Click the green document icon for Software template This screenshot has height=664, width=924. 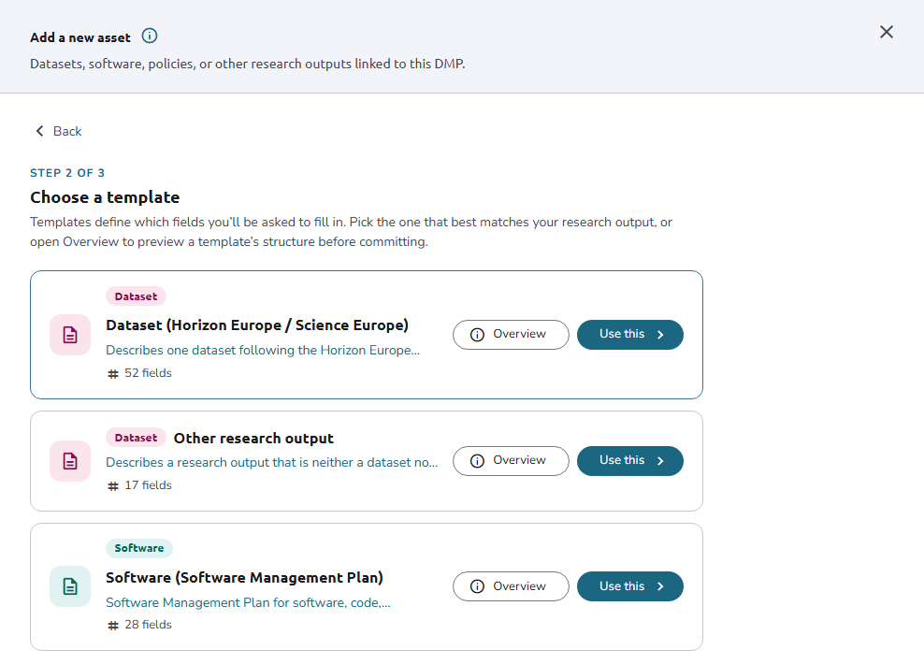pyautogui.click(x=70, y=586)
